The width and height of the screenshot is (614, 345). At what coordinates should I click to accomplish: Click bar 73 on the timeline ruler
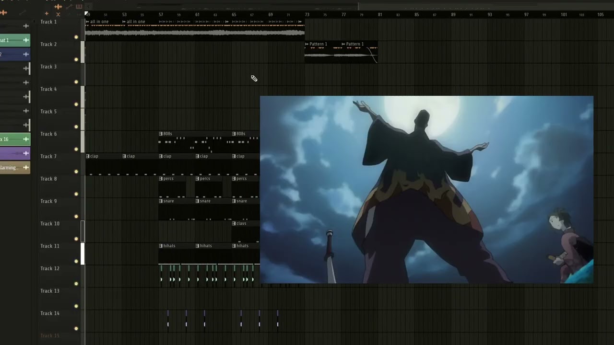307,15
